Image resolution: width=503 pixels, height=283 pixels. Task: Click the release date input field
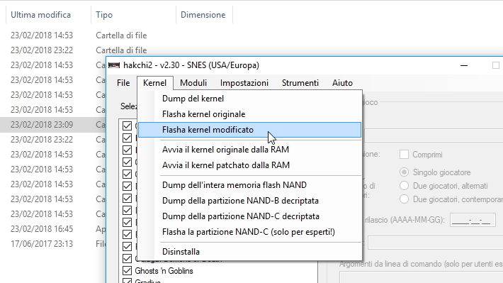[473, 220]
